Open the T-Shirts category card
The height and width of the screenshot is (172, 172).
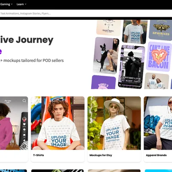coord(58,129)
